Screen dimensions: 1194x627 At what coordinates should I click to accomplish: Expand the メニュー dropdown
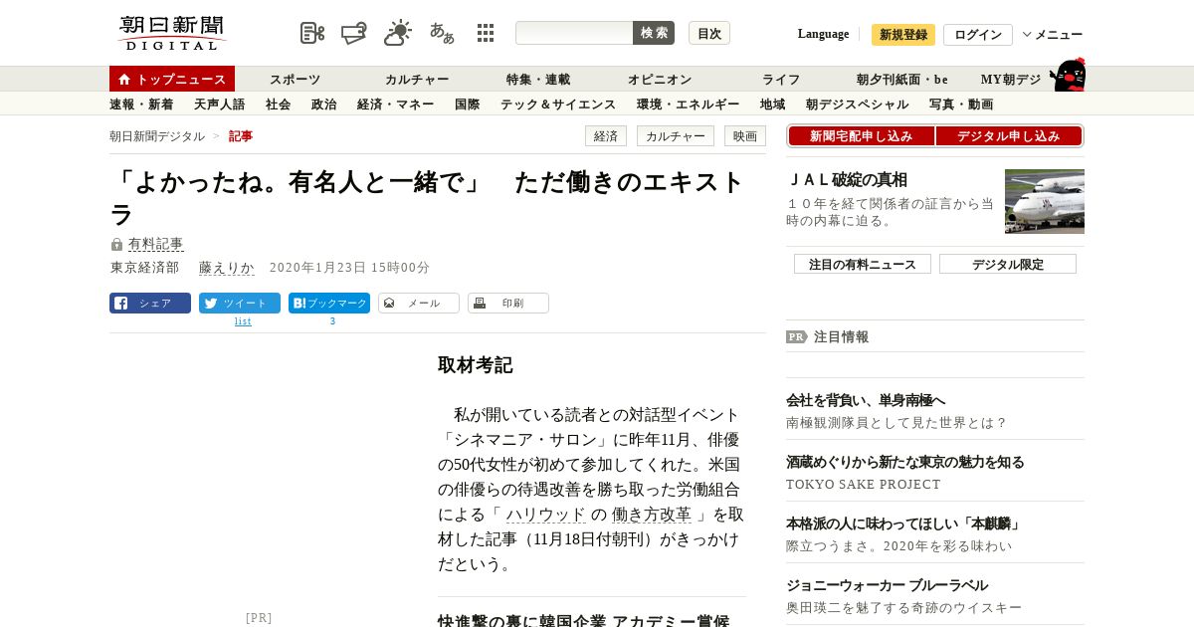(x=1053, y=35)
